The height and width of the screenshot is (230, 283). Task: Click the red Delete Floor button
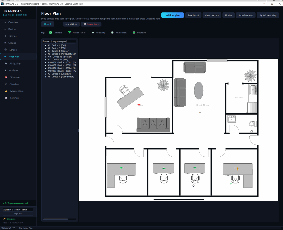point(91,24)
